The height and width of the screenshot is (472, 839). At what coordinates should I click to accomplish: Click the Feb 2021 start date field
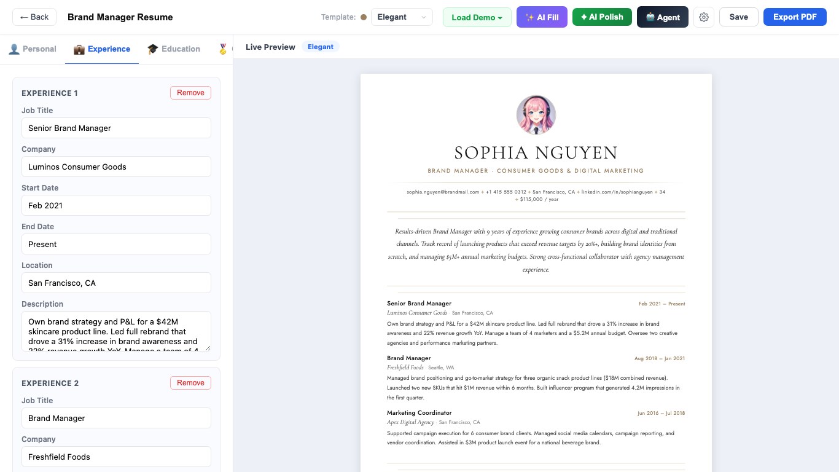[x=116, y=205]
